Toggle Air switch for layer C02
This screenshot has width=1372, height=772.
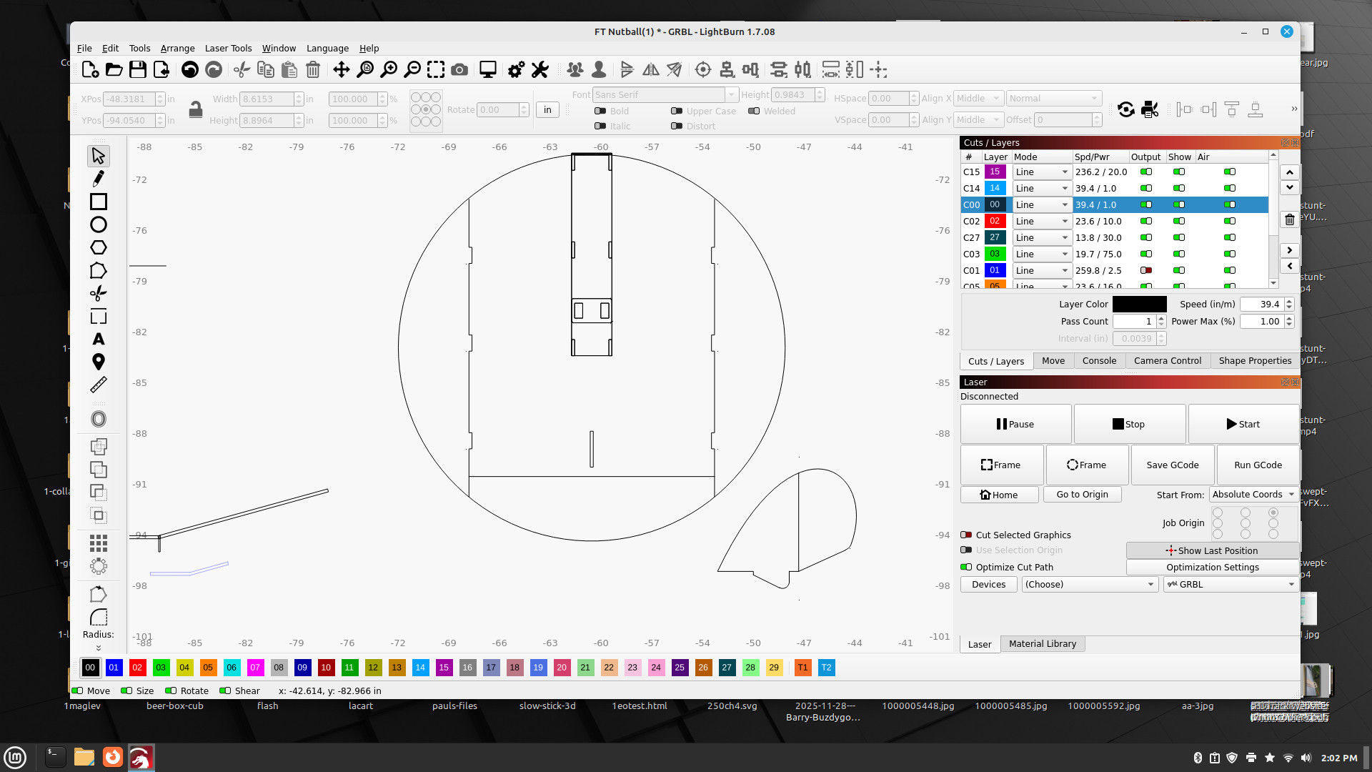tap(1230, 221)
